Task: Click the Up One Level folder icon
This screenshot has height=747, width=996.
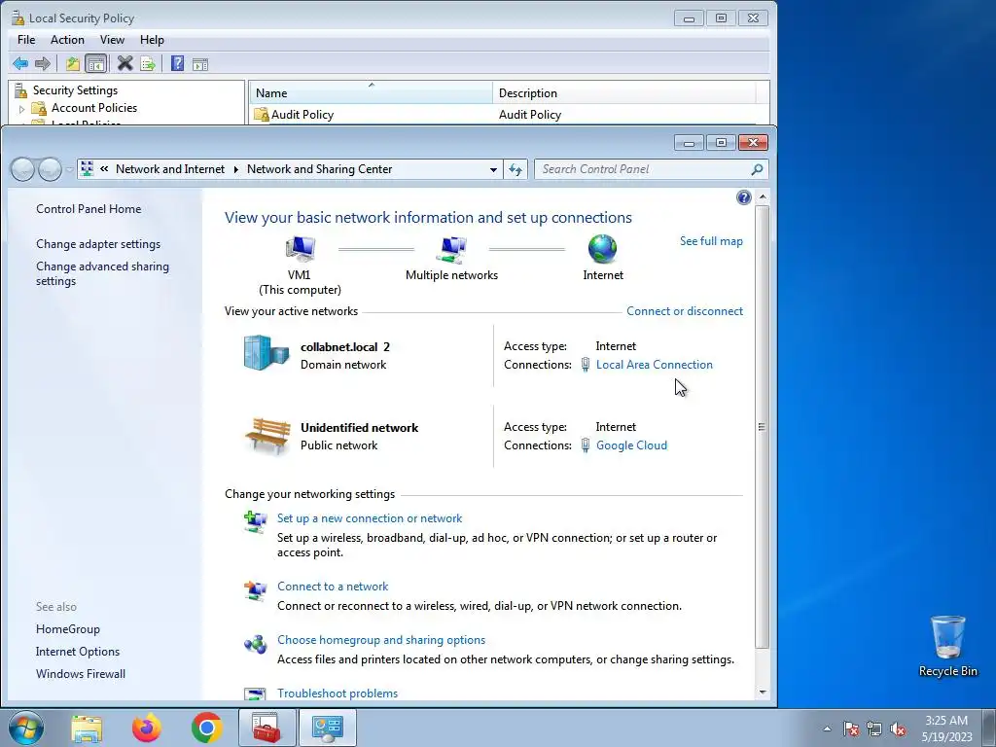Action: 72,63
